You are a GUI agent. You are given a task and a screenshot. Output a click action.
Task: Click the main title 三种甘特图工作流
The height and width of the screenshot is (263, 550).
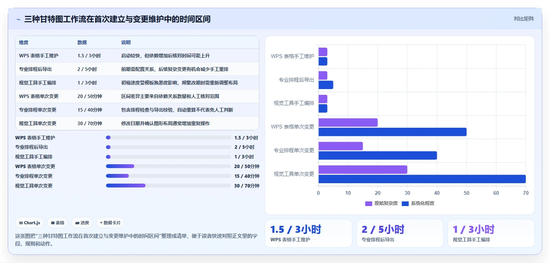(x=117, y=19)
